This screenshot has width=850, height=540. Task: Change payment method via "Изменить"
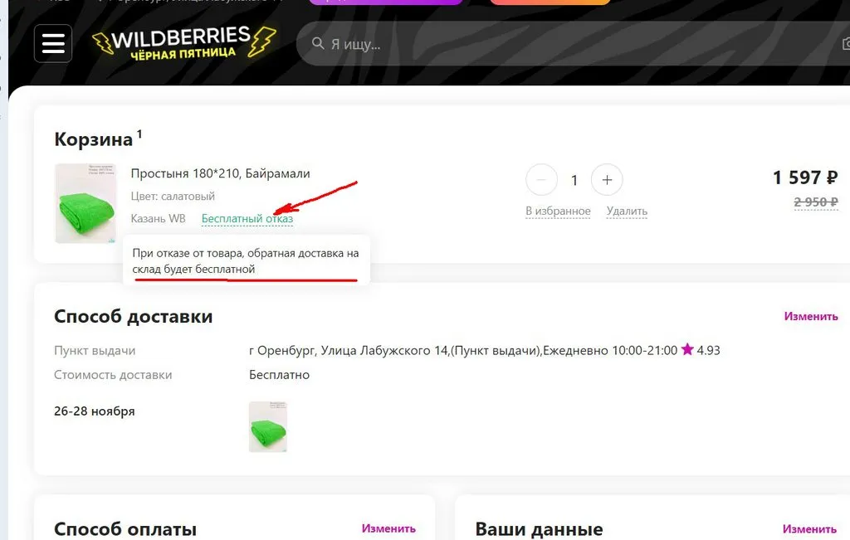pyautogui.click(x=388, y=528)
